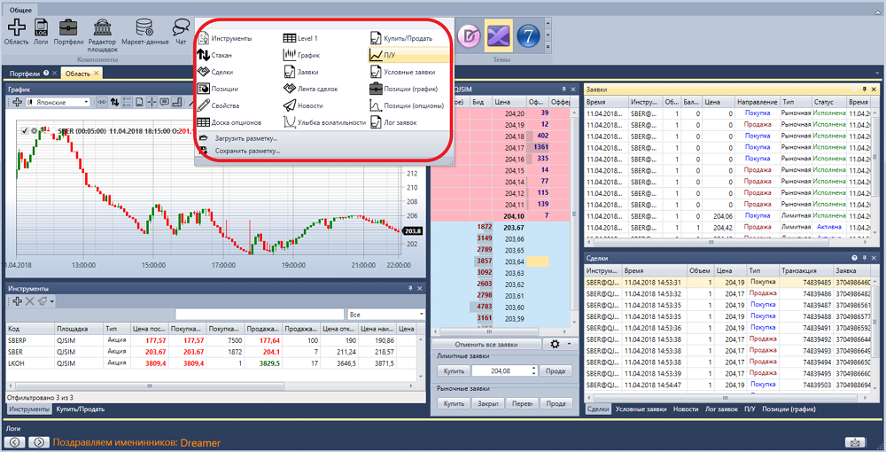Select the highlighted П/У component
The image size is (886, 452).
click(408, 55)
